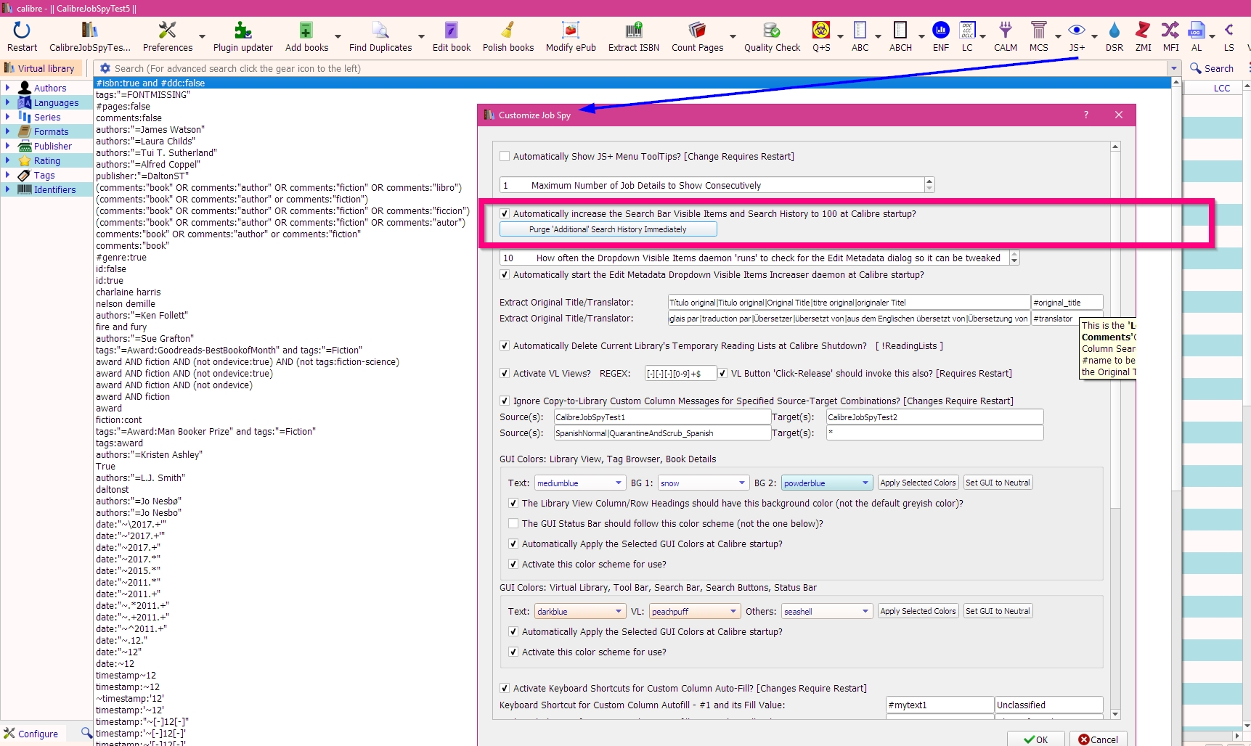Open the darkblue Text color dropdown
The width and height of the screenshot is (1251, 746).
click(x=580, y=612)
